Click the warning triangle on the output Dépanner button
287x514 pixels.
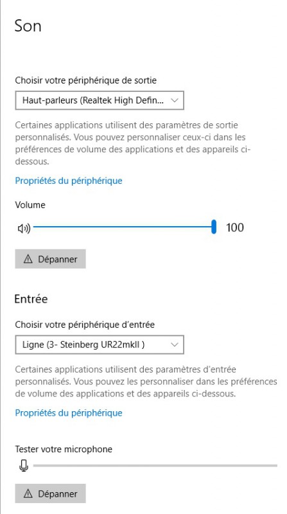[28, 260]
